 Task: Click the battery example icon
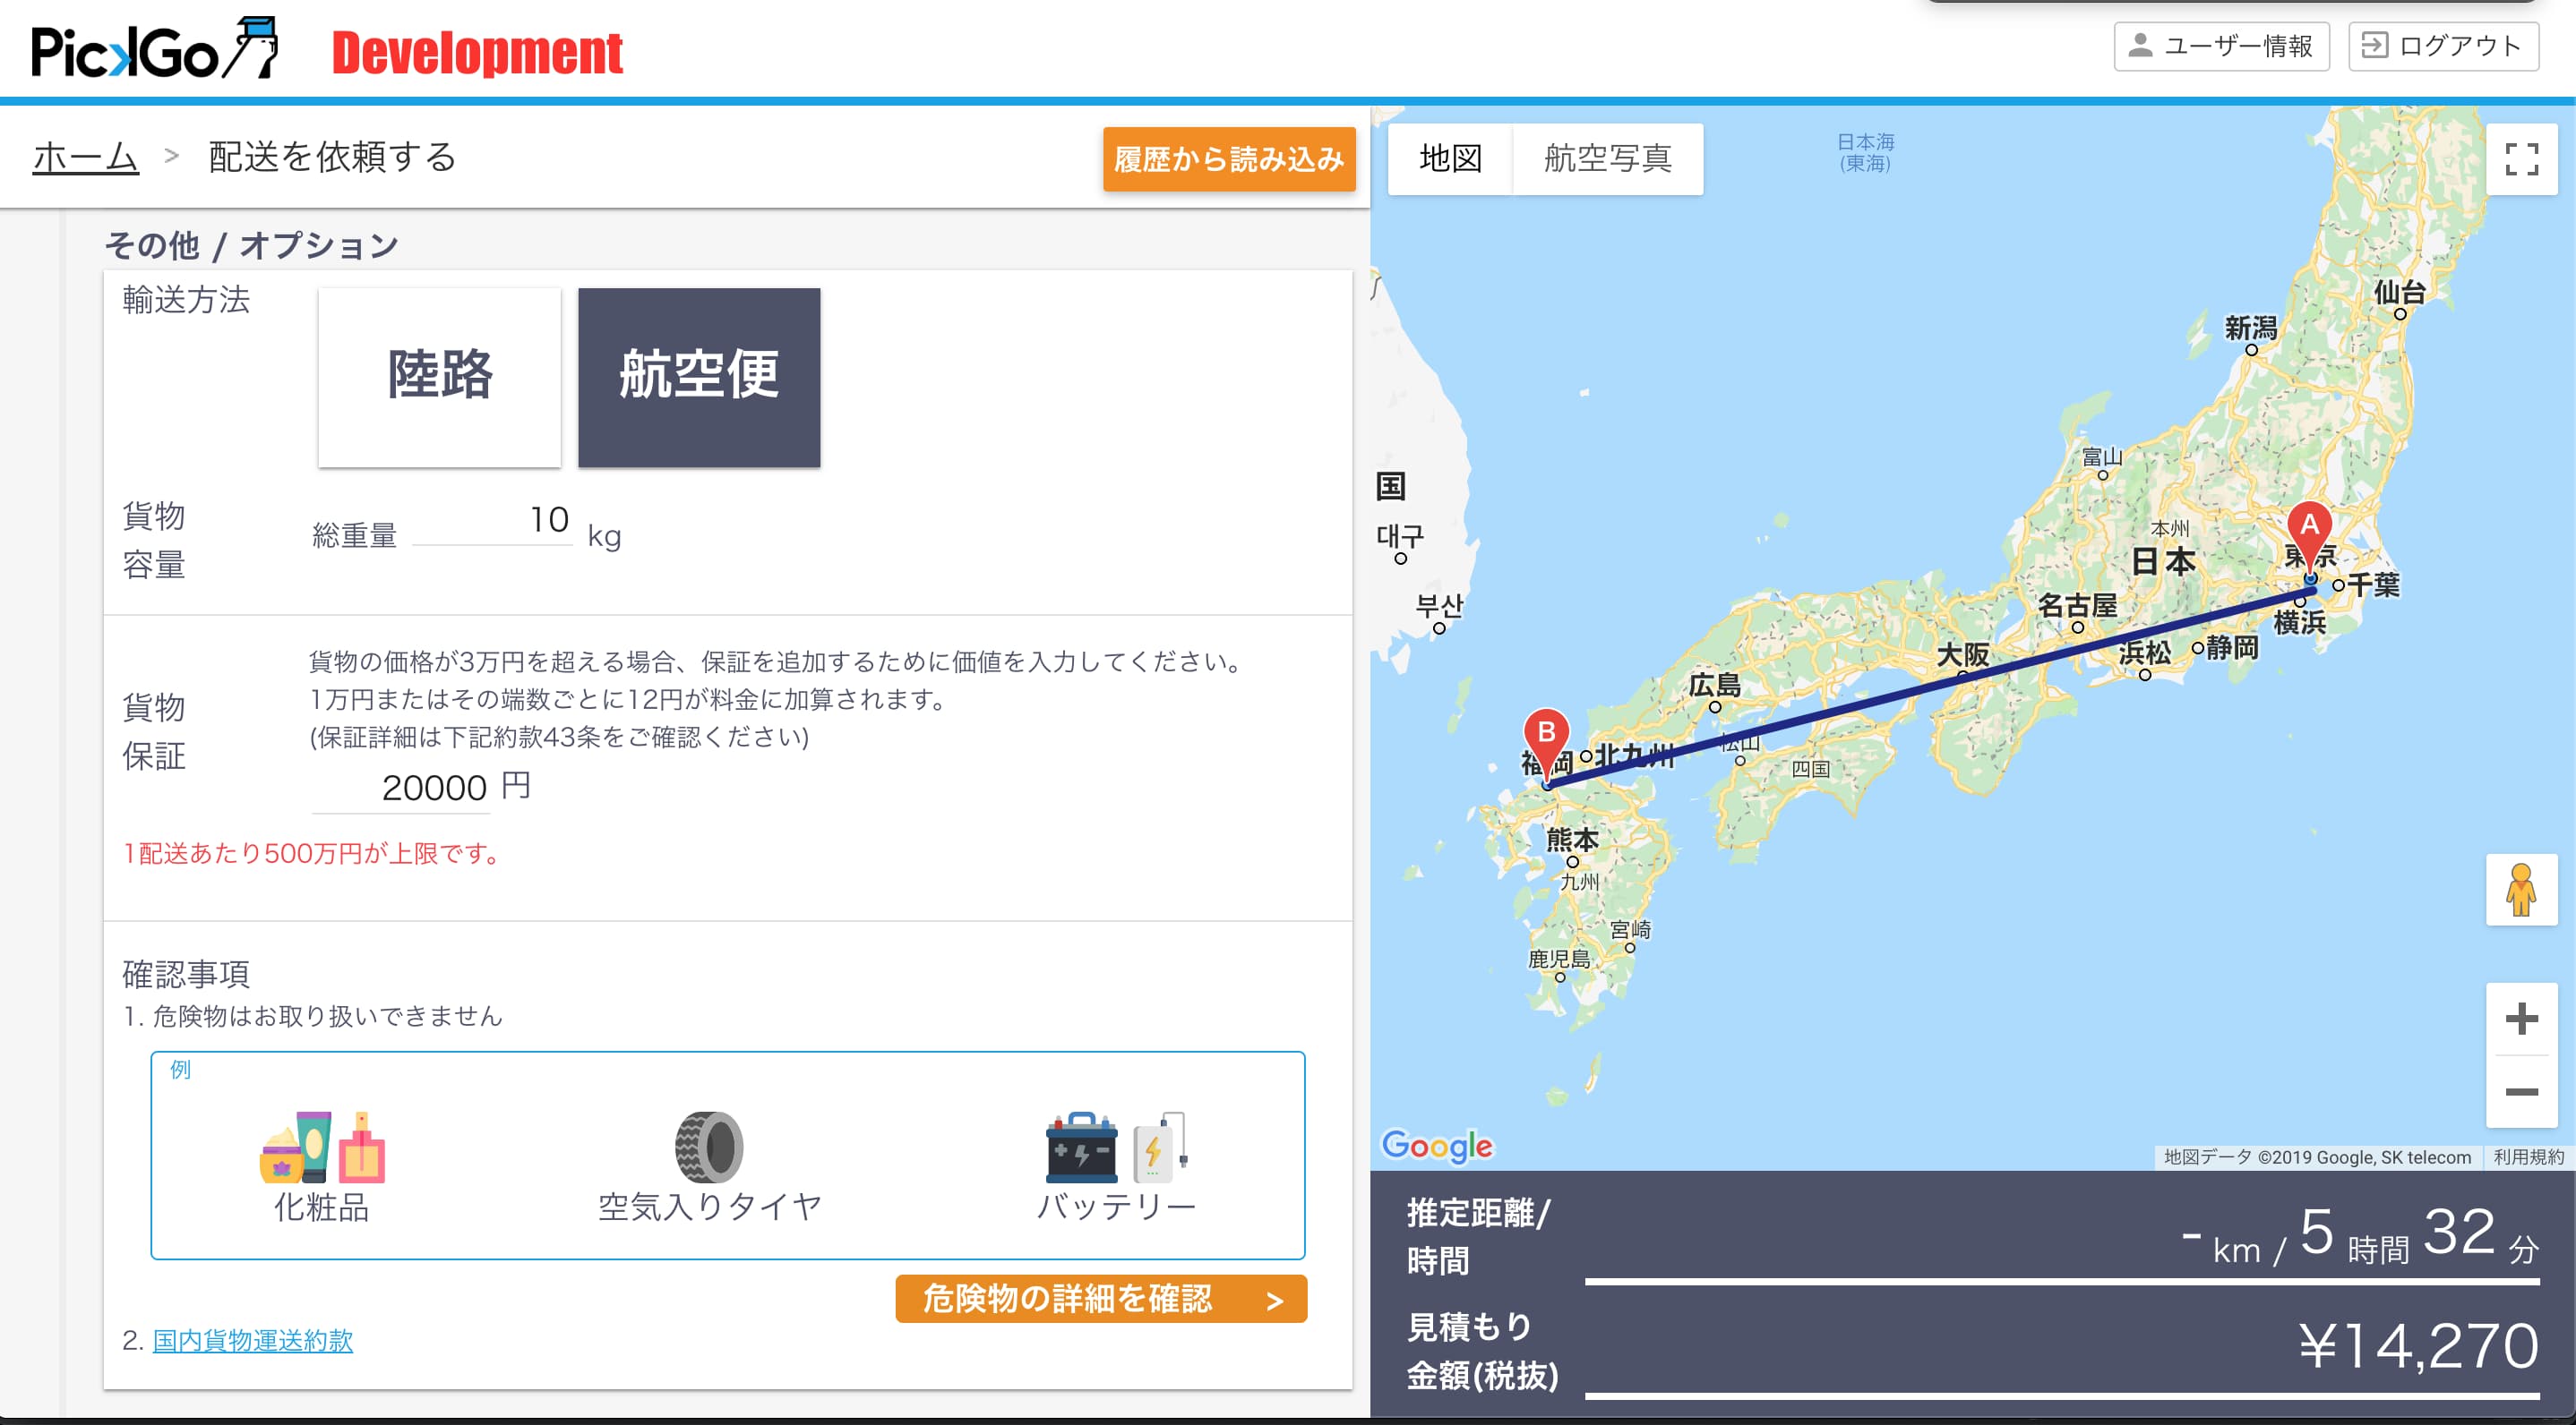pyautogui.click(x=1115, y=1148)
